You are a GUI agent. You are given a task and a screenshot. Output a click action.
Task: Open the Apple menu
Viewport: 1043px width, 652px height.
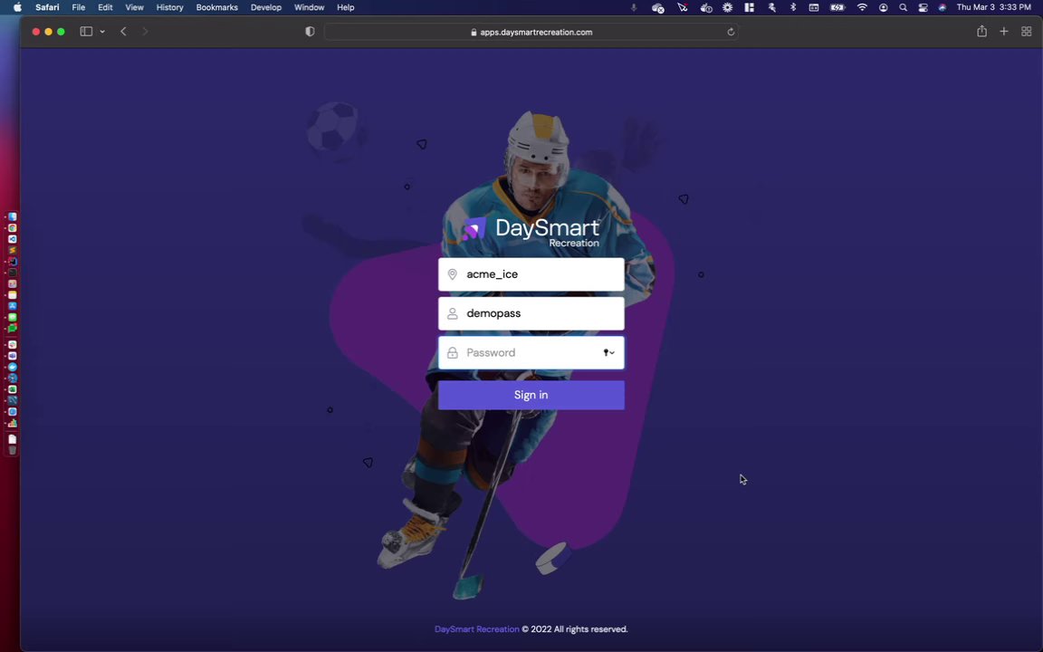click(18, 7)
